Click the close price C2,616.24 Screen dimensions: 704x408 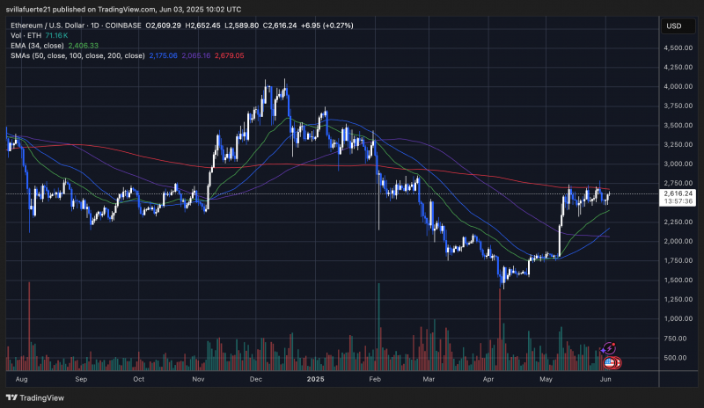(x=280, y=25)
